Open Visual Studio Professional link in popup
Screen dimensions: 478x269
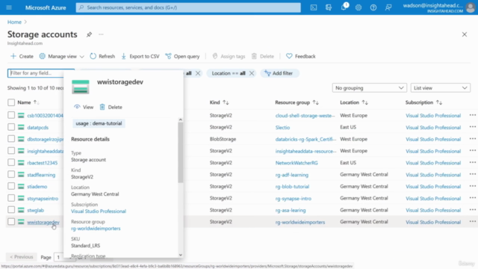coord(99,211)
